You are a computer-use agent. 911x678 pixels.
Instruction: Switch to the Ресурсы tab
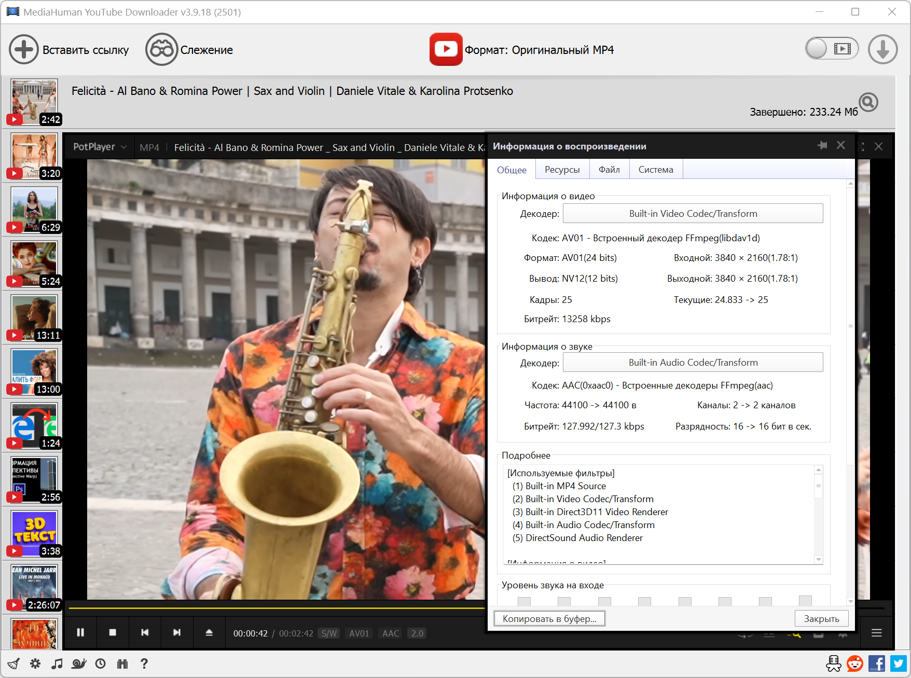[x=562, y=170]
